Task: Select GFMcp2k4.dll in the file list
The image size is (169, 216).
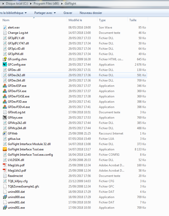Action: pos(17,128)
